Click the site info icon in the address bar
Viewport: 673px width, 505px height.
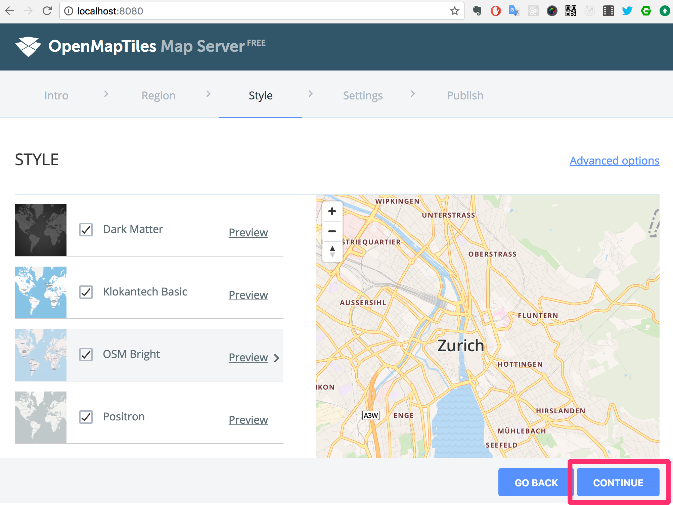(x=69, y=11)
